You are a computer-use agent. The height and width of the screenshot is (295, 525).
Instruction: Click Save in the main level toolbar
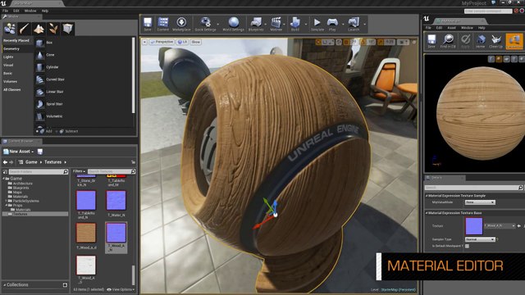[x=148, y=24]
